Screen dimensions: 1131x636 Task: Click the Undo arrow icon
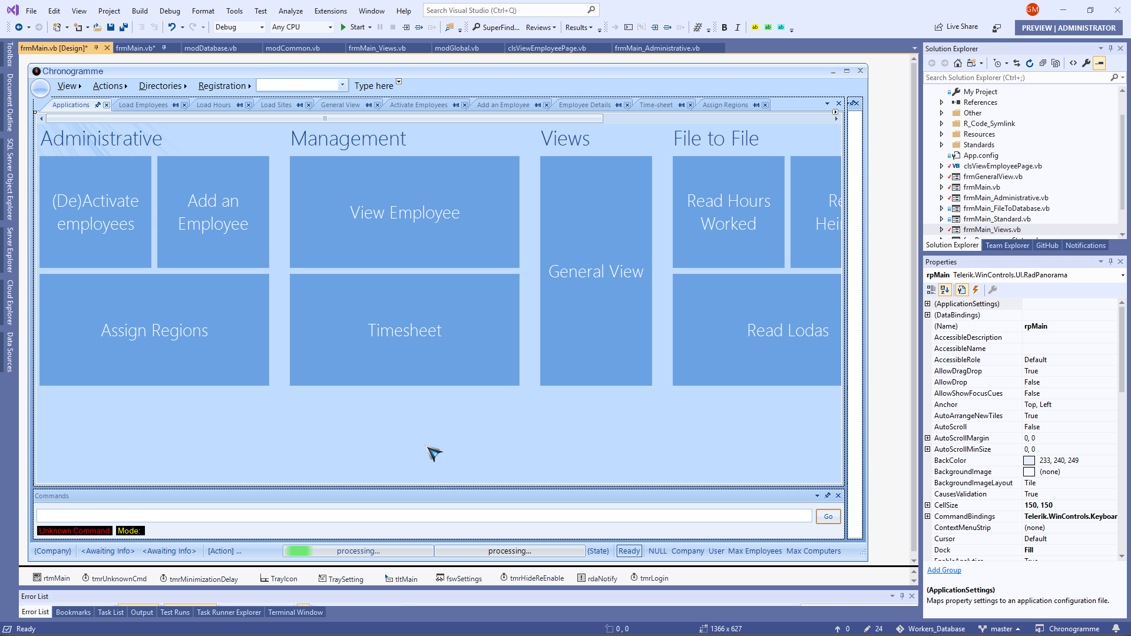pos(171,27)
